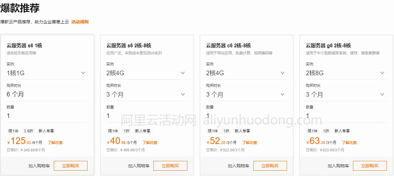The image size is (394, 176).
Task: Click 立即购买 for c6 2核-8核 server
Action: tap(270, 166)
